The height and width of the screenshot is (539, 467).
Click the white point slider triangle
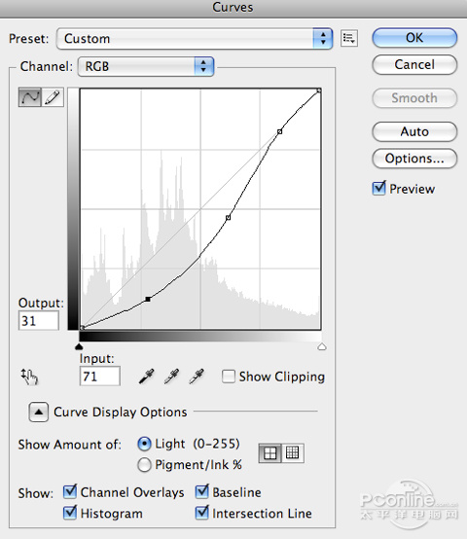pos(322,346)
